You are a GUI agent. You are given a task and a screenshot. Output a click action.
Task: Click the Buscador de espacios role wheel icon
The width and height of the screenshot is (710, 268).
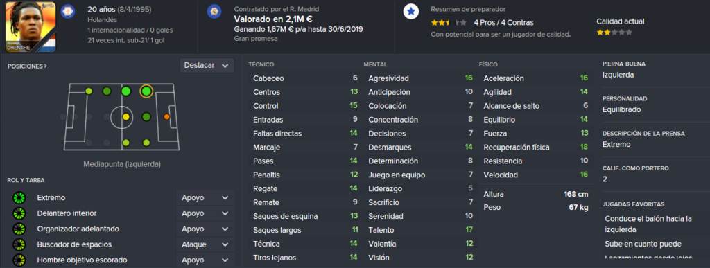[19, 244]
